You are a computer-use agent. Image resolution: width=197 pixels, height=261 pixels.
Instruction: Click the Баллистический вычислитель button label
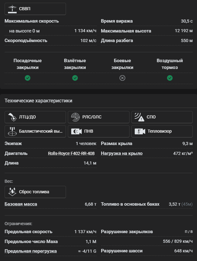click(41, 131)
